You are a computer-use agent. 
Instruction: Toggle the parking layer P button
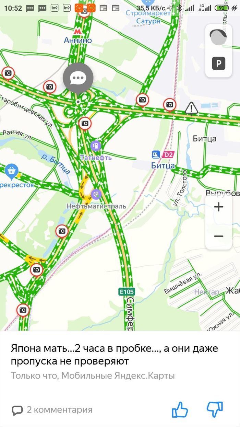[x=218, y=64]
